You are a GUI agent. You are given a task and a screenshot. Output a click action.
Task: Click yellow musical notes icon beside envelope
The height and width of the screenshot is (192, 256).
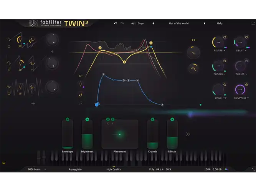(81, 95)
